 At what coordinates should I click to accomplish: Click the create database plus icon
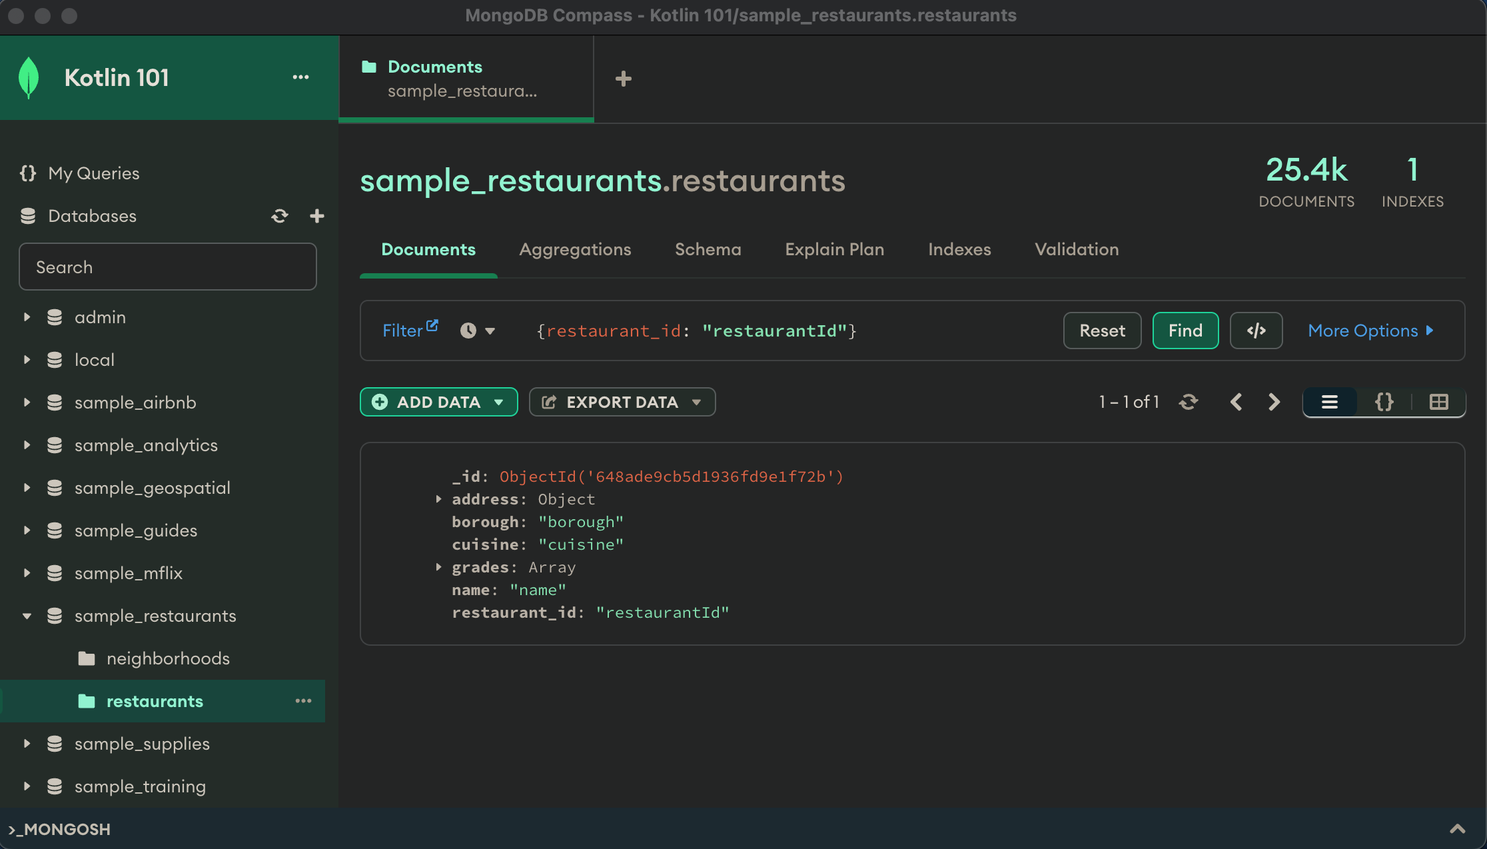coord(317,216)
